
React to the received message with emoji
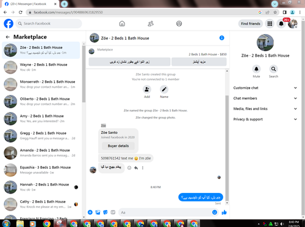tap(129, 168)
